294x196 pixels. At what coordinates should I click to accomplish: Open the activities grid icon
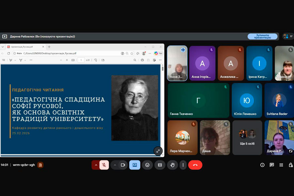[x=281, y=165]
